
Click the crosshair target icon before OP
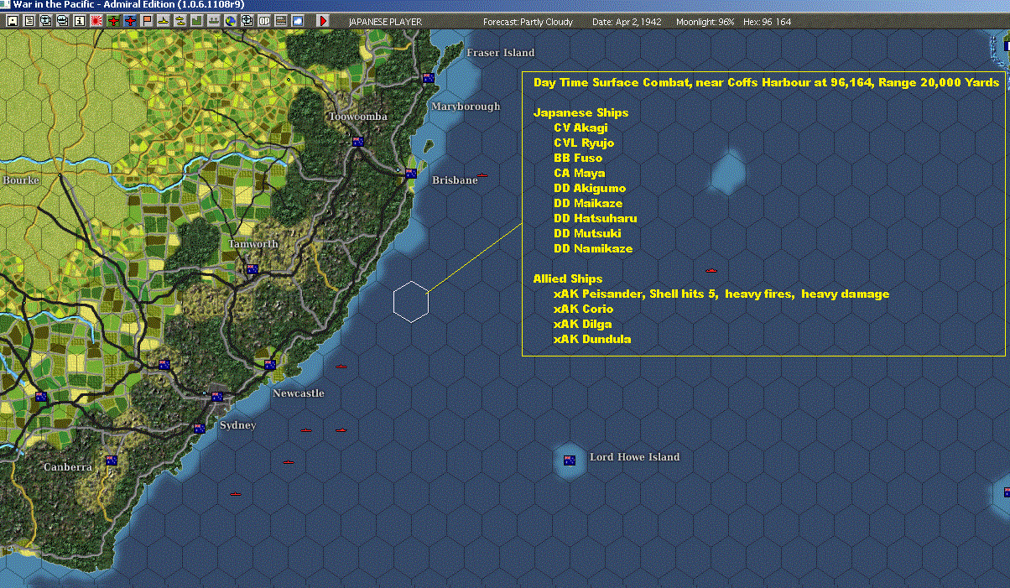[247, 20]
